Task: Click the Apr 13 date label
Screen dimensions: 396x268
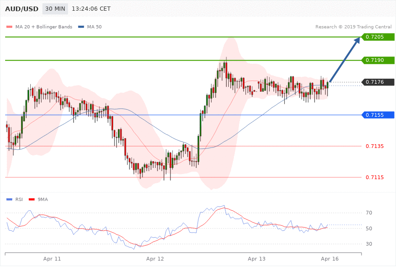Action: 257,259
